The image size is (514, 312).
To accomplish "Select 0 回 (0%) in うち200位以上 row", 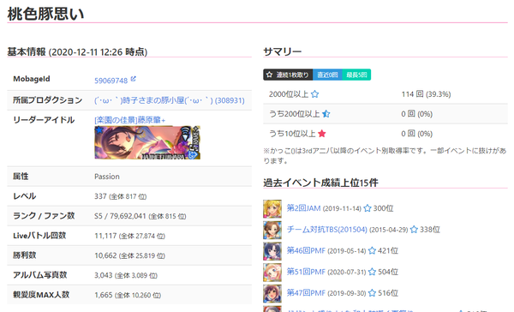I will pyautogui.click(x=416, y=114).
